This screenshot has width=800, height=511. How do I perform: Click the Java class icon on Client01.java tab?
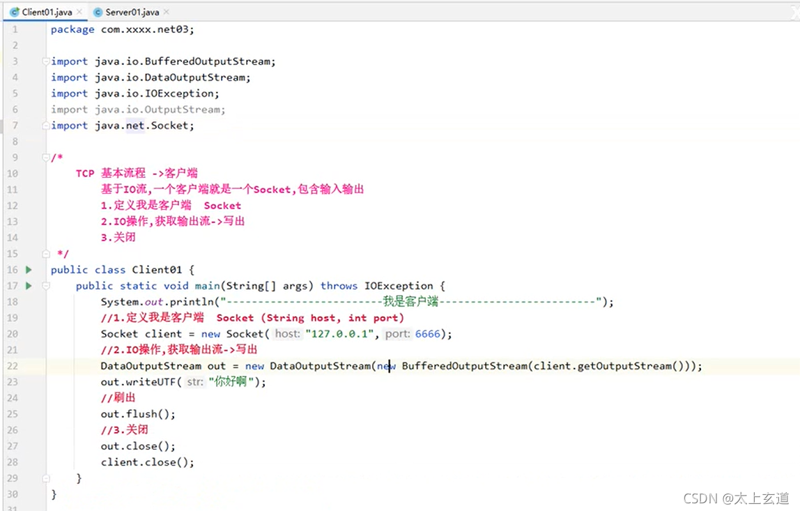pyautogui.click(x=14, y=12)
